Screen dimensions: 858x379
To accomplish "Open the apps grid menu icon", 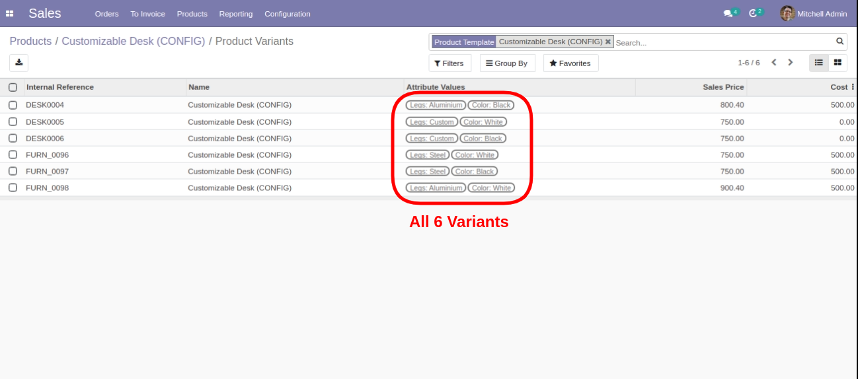I will (9, 14).
